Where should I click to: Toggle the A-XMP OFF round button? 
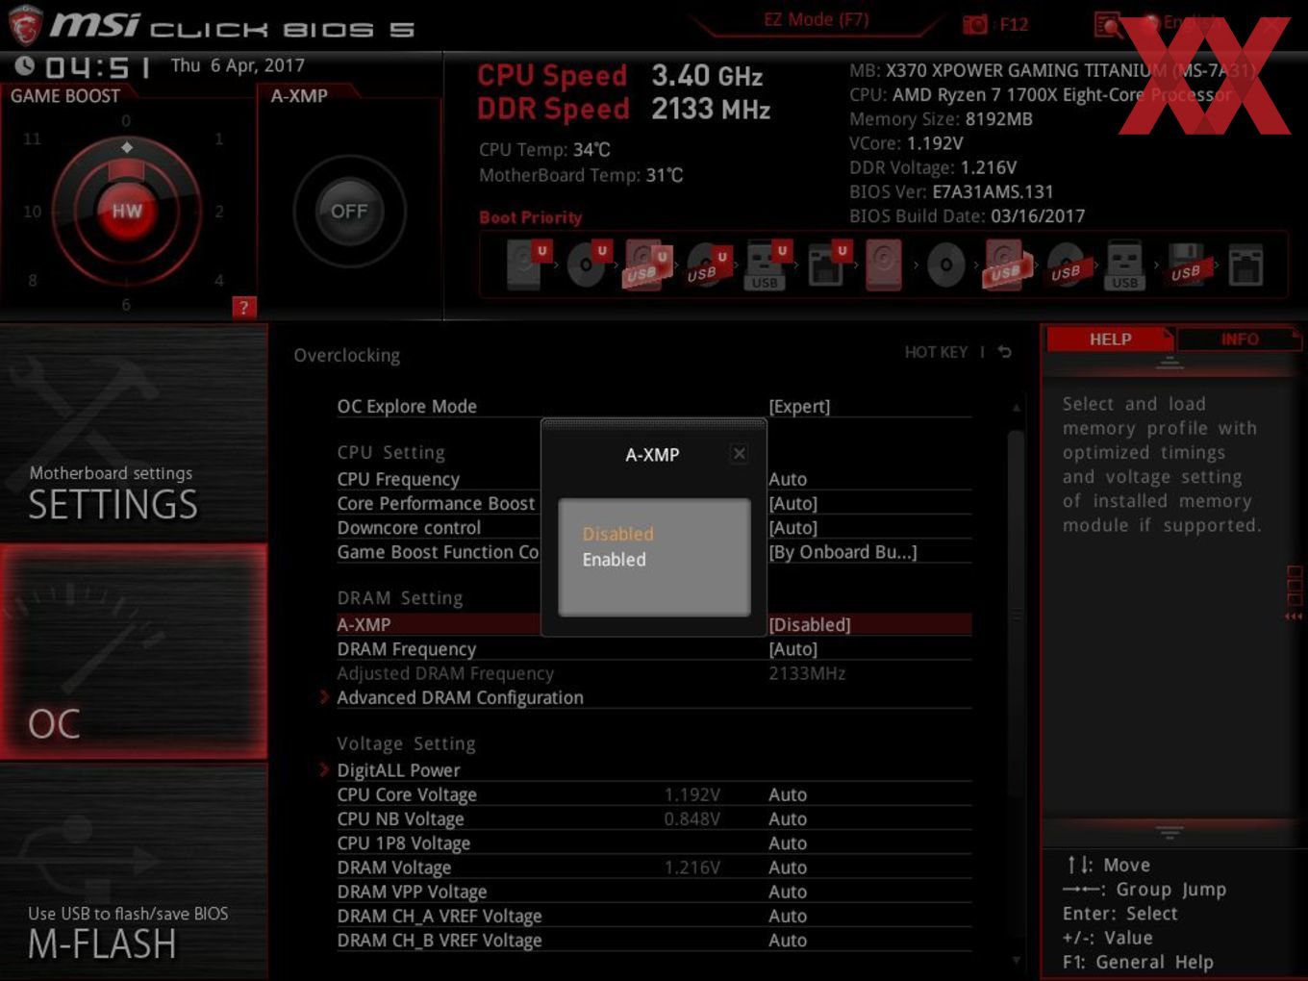pos(349,211)
